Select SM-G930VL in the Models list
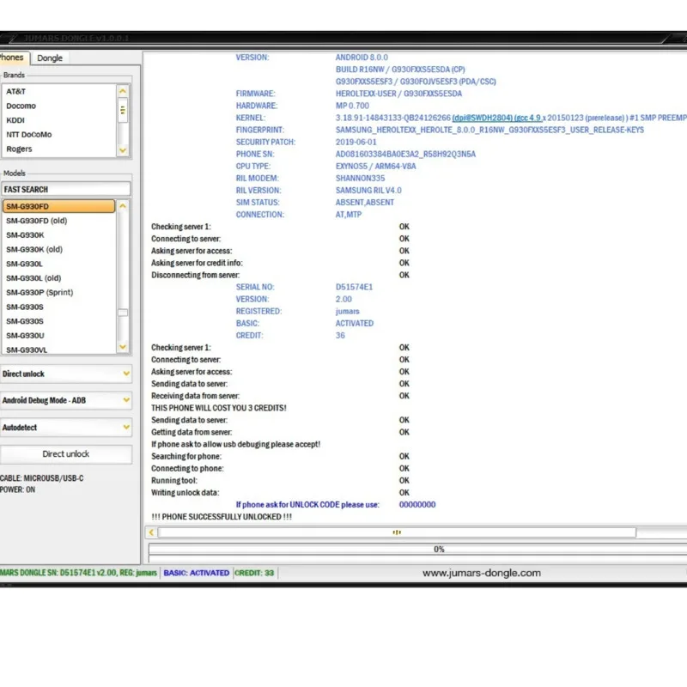 coord(27,350)
